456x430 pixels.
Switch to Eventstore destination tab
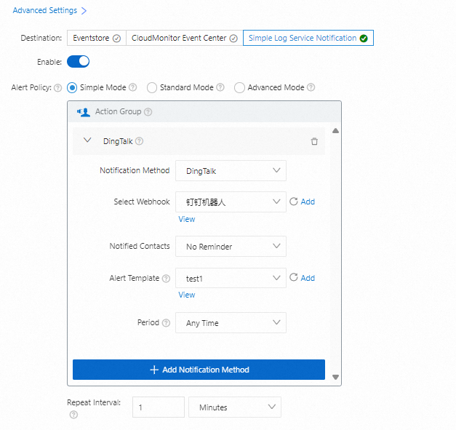(96, 38)
